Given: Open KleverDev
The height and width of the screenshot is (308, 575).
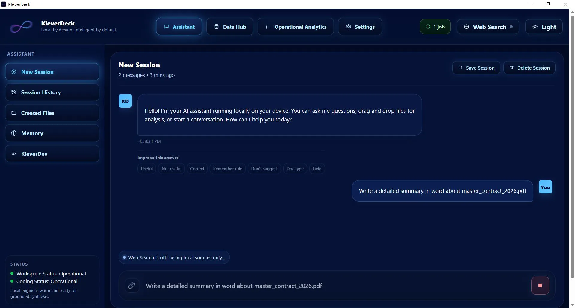Looking at the screenshot, I should [52, 154].
